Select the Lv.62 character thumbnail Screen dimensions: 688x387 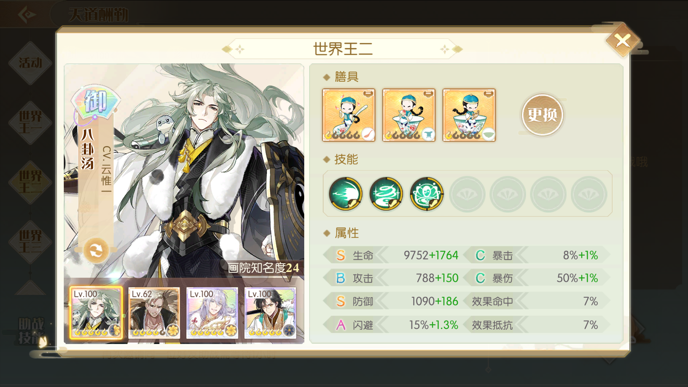pyautogui.click(x=154, y=313)
